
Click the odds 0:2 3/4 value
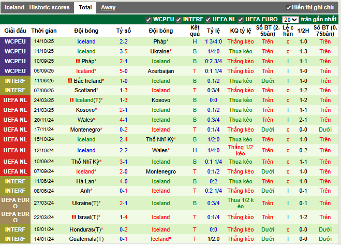pyautogui.click(x=213, y=62)
